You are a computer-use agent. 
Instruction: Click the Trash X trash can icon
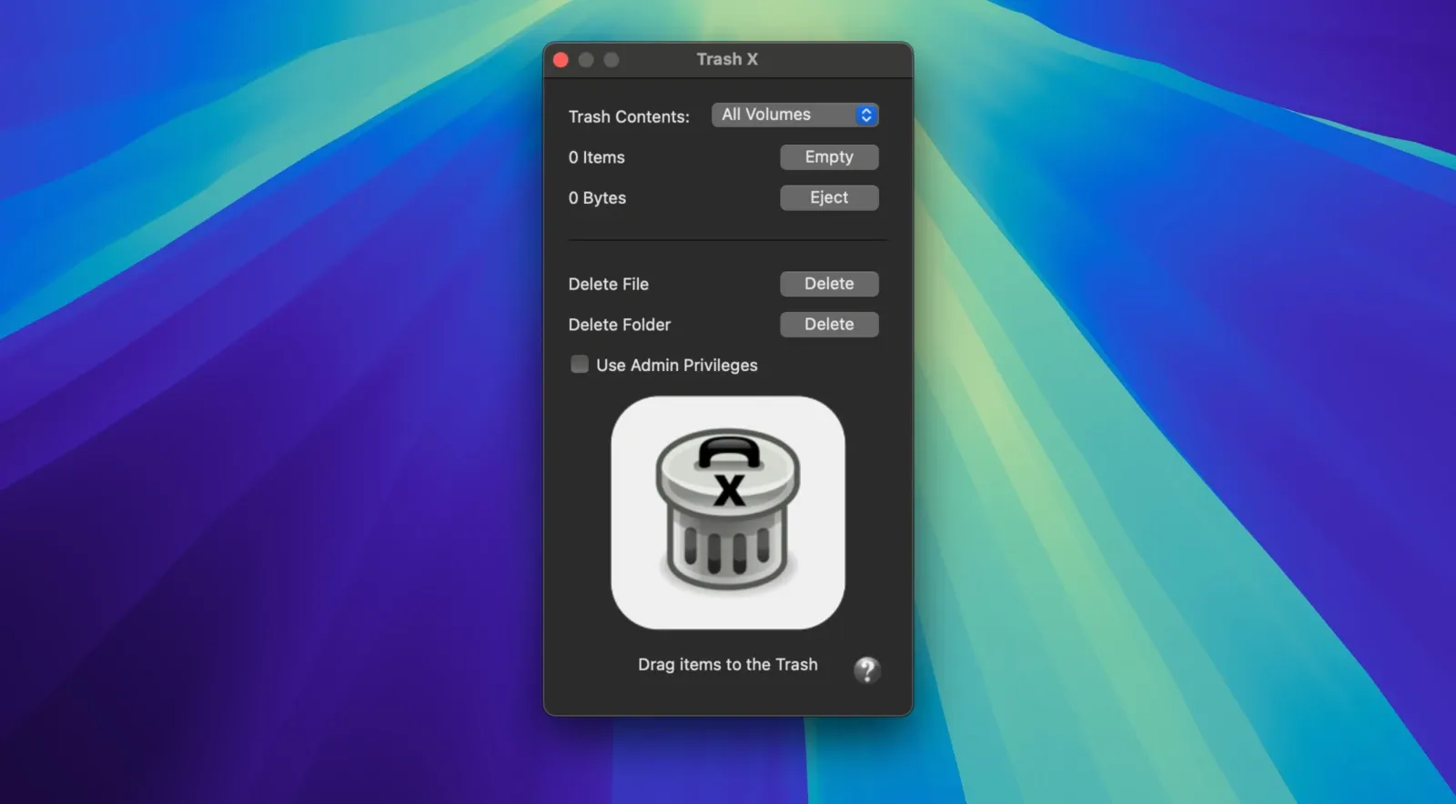click(x=727, y=512)
